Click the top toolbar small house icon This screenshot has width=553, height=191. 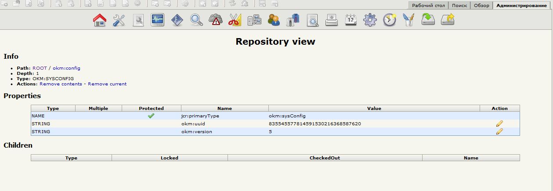245,4
